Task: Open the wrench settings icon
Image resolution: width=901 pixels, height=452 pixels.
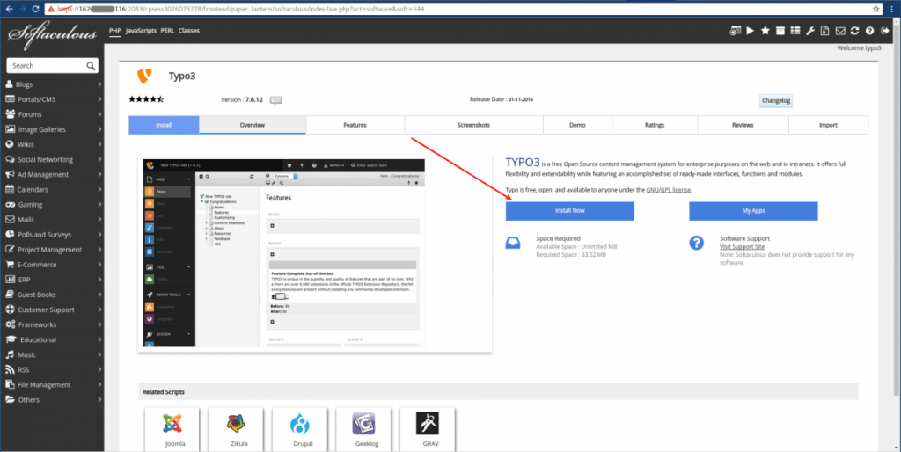Action: point(810,31)
